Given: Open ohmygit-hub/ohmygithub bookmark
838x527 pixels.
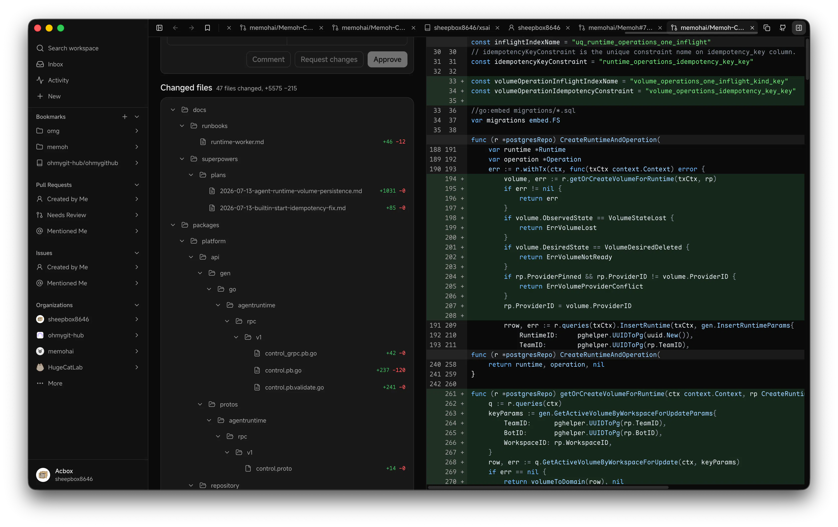Looking at the screenshot, I should (88, 163).
